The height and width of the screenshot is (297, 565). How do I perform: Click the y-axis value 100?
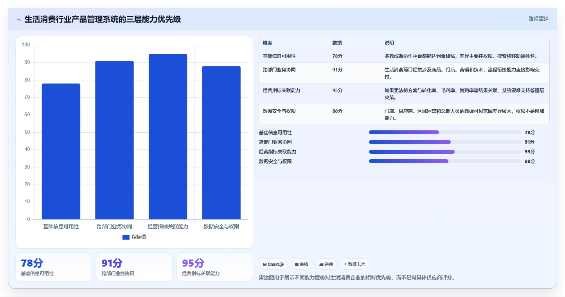(26, 45)
